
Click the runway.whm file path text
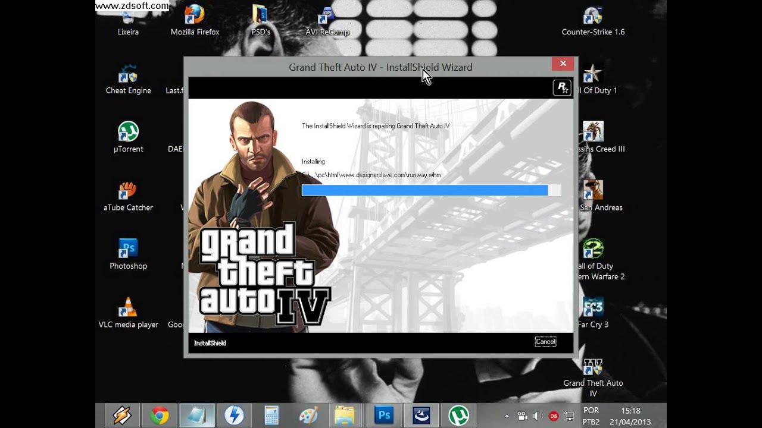click(371, 175)
